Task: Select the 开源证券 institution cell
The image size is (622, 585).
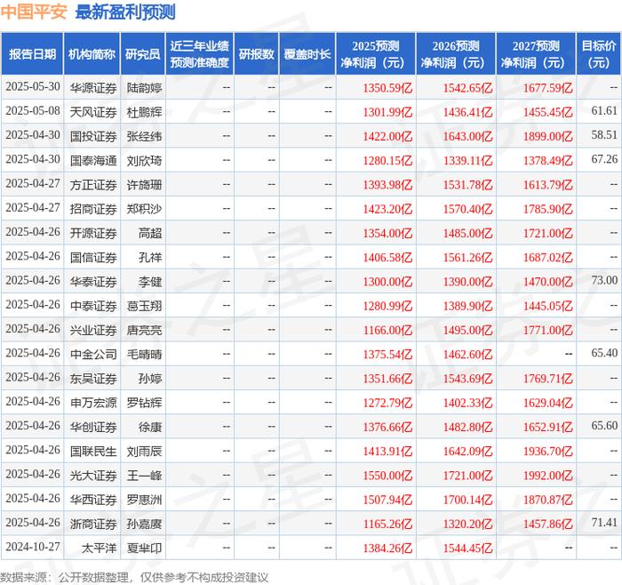Action: point(93,233)
